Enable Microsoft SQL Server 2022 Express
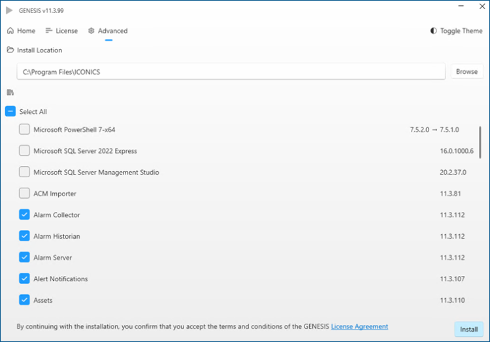This screenshot has width=490, height=342. [24, 150]
